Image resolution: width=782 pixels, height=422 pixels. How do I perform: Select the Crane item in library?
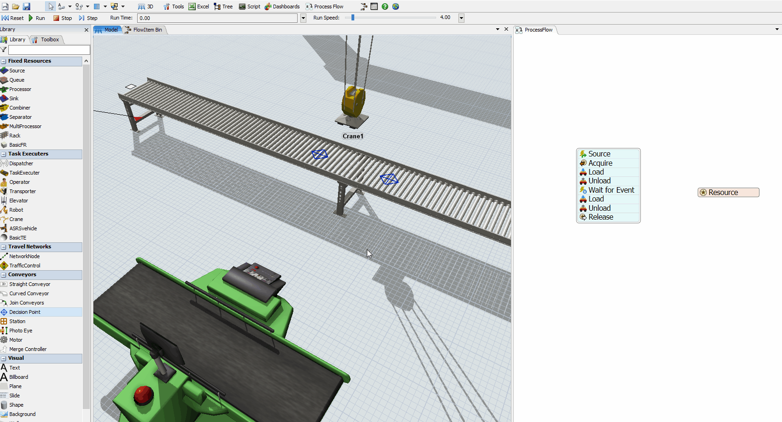click(16, 219)
